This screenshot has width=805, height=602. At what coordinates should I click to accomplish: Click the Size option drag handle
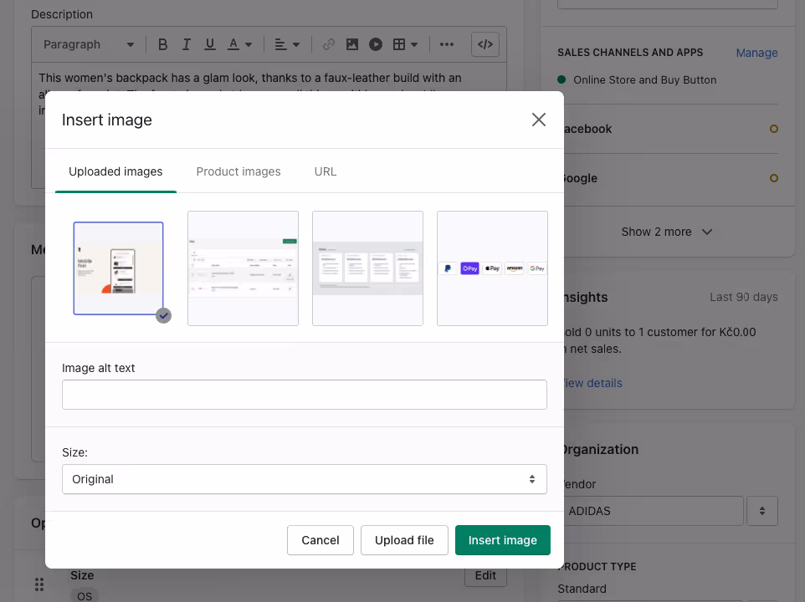pyautogui.click(x=39, y=584)
